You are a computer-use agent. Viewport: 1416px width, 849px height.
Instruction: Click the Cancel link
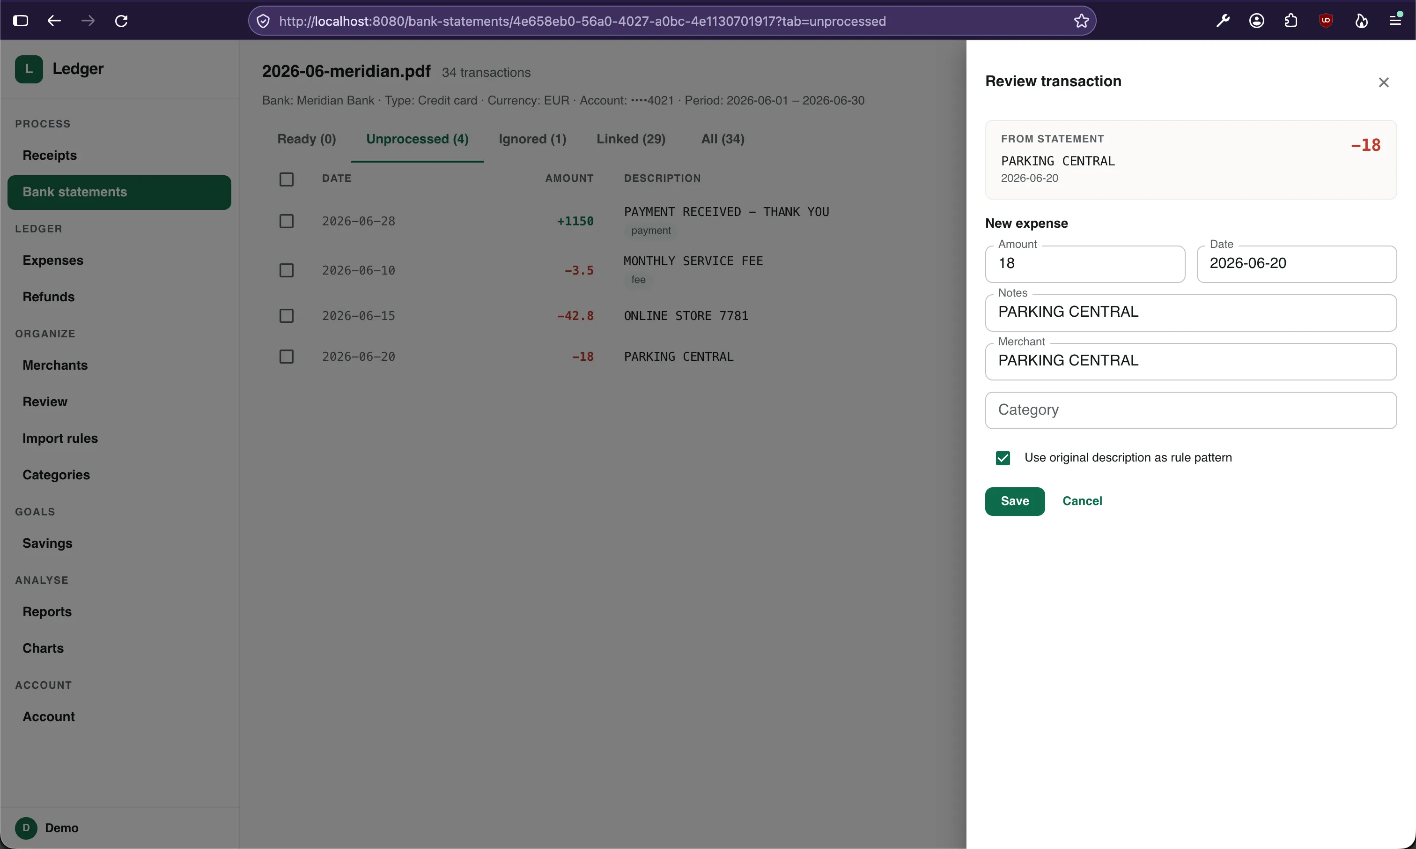(1082, 501)
